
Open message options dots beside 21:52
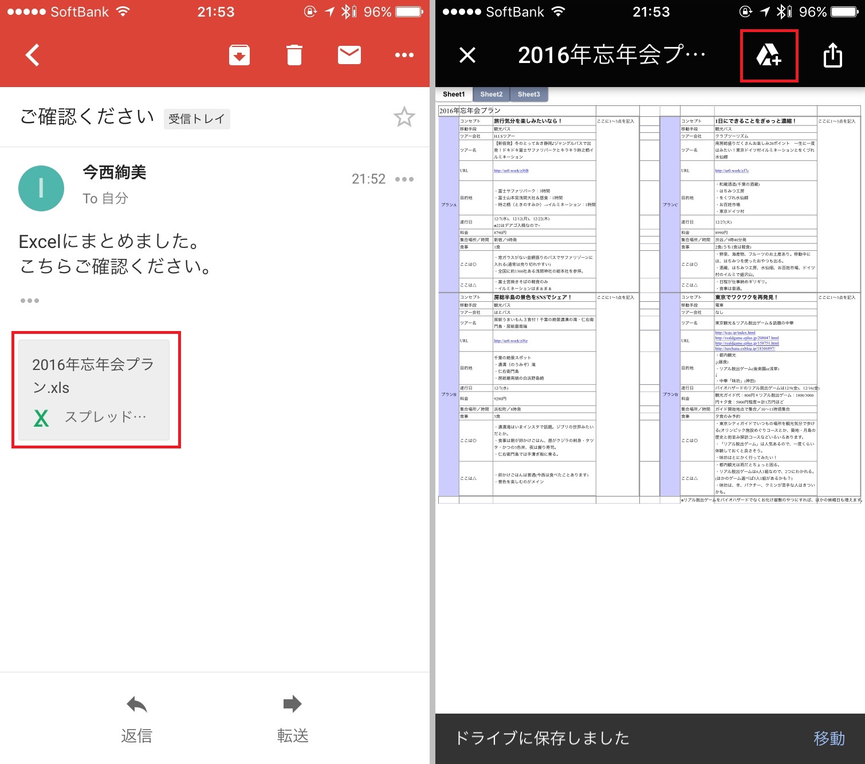coord(404,179)
